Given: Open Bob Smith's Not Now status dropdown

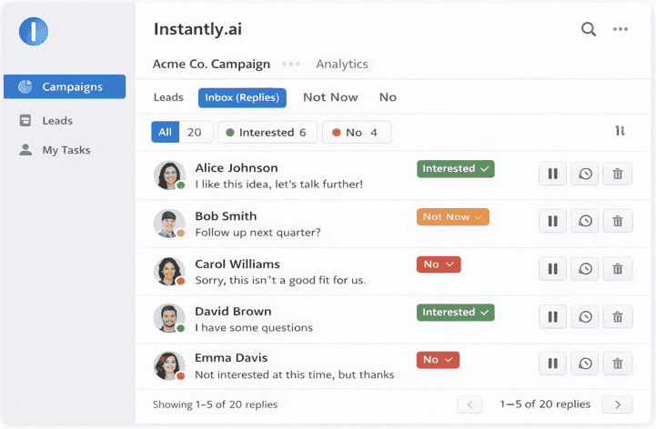Looking at the screenshot, I should 453,217.
